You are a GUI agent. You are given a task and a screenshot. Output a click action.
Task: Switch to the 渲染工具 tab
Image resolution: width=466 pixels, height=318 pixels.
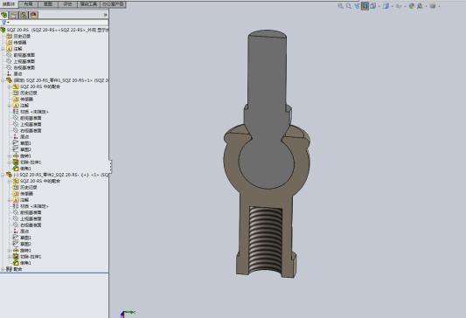pos(88,4)
